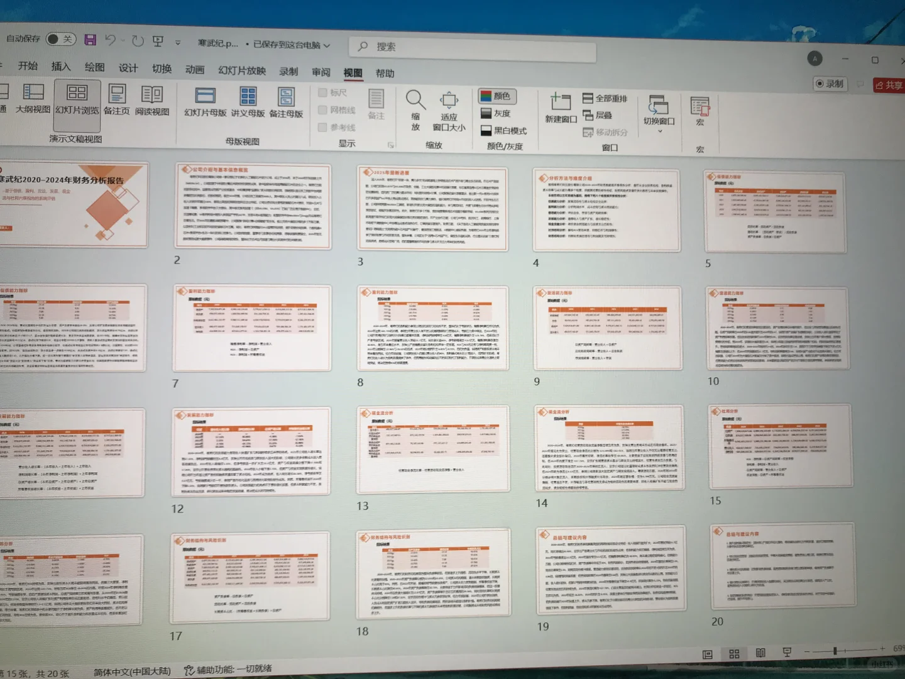The width and height of the screenshot is (905, 679).
Task: Open the 宏 macros button
Action: coord(700,112)
